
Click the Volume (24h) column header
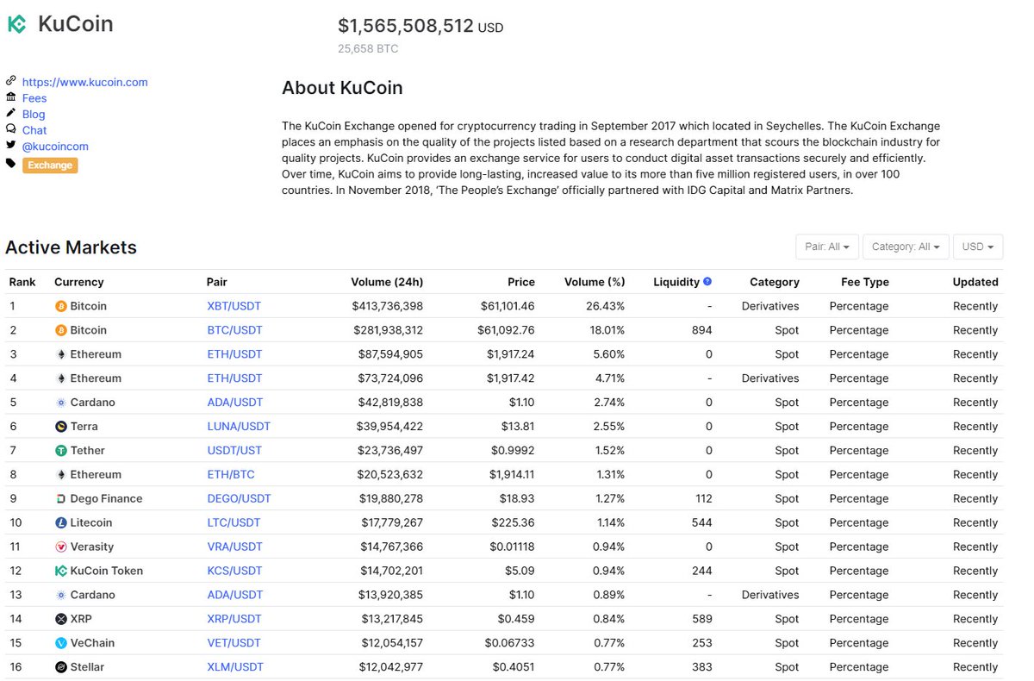click(387, 282)
